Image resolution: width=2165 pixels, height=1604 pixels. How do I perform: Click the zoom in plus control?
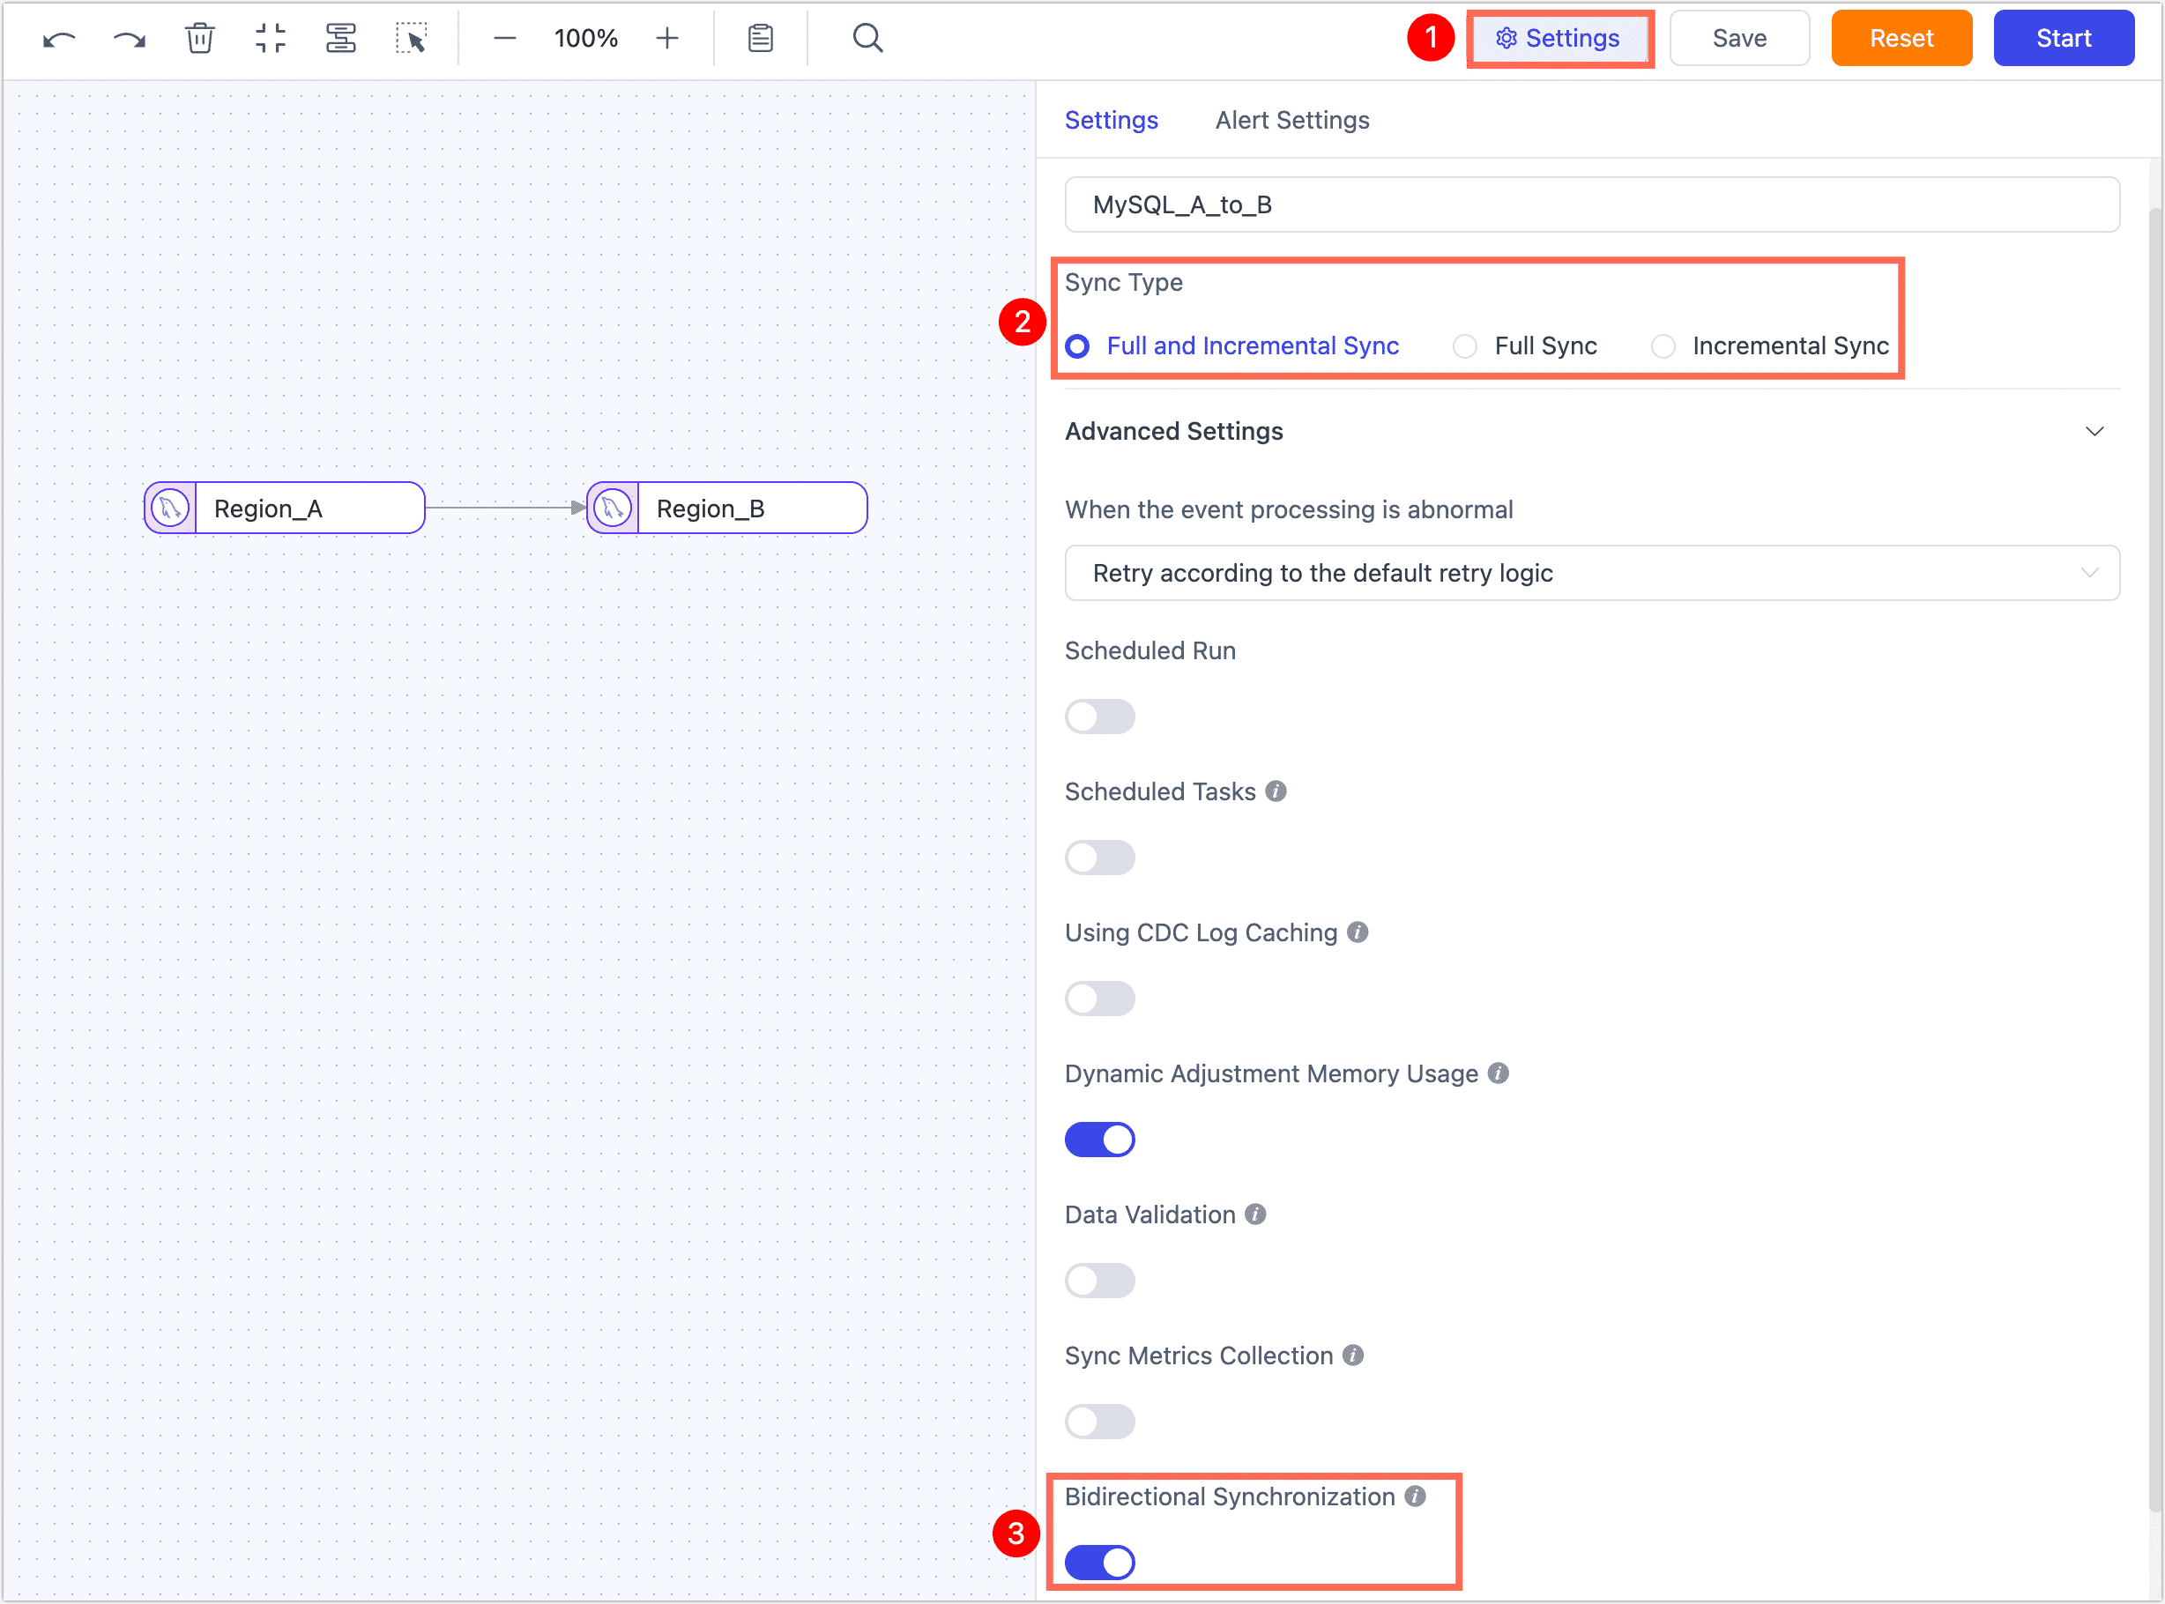pyautogui.click(x=667, y=38)
